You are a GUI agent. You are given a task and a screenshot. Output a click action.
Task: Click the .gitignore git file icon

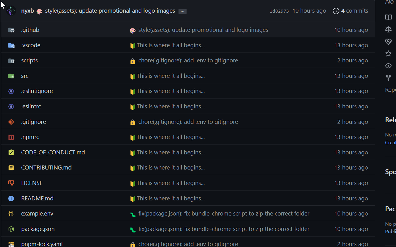(11, 122)
